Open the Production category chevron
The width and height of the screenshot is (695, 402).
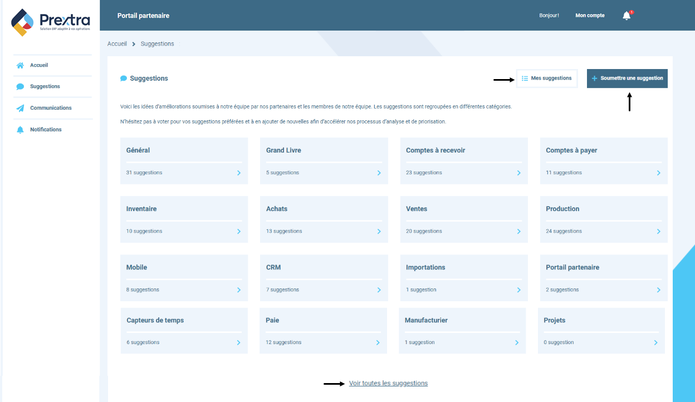click(658, 232)
